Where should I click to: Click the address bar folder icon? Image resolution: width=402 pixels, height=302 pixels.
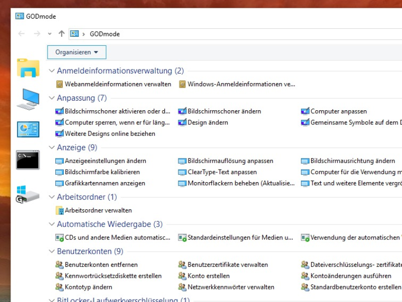[x=74, y=34]
